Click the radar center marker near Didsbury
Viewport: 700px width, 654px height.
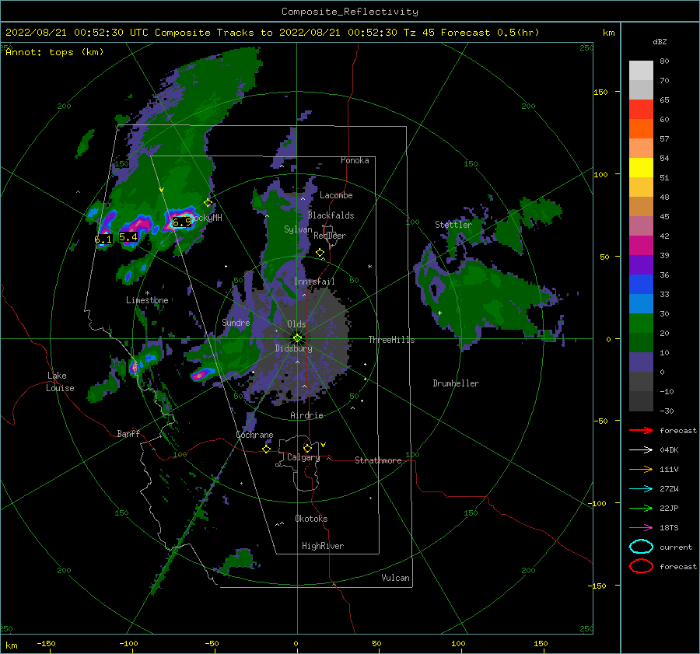click(297, 338)
